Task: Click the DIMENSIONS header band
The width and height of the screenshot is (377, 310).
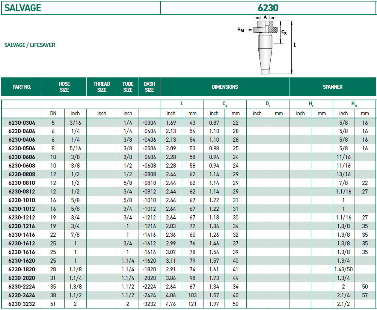Action: [x=225, y=87]
